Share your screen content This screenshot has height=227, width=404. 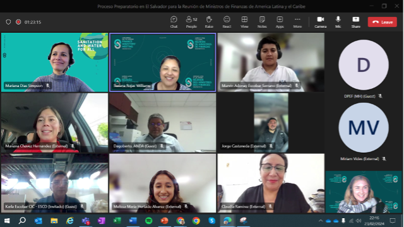click(355, 22)
